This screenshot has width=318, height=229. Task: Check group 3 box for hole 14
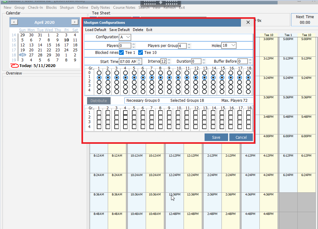tap(213, 122)
